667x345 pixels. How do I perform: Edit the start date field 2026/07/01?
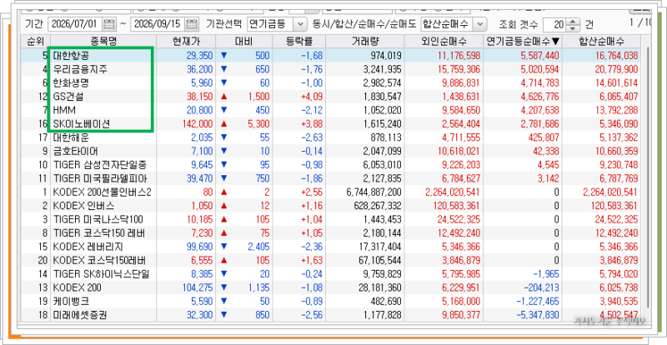76,24
